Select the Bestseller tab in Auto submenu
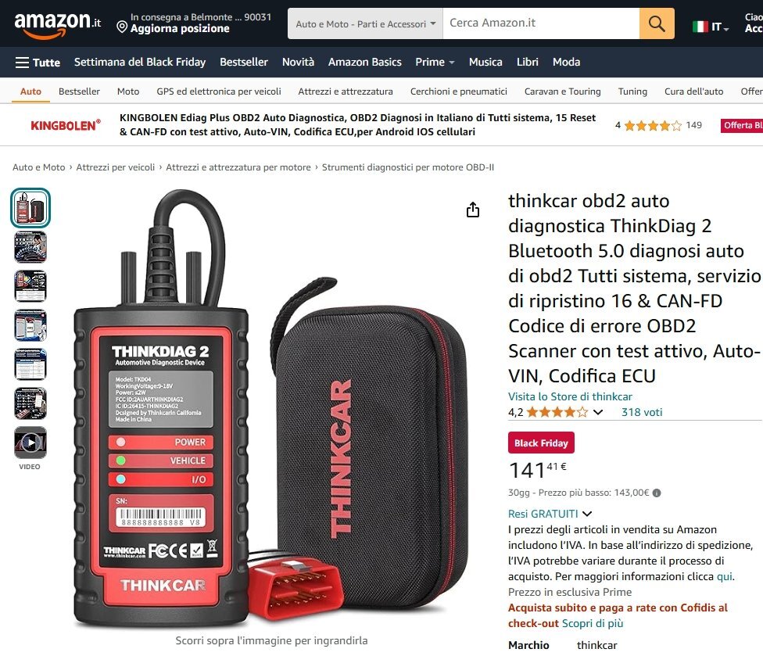The width and height of the screenshot is (763, 656). [79, 91]
